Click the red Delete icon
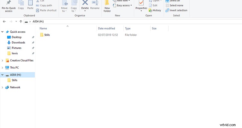Screen dimensions: 242x128 pos(85,3)
